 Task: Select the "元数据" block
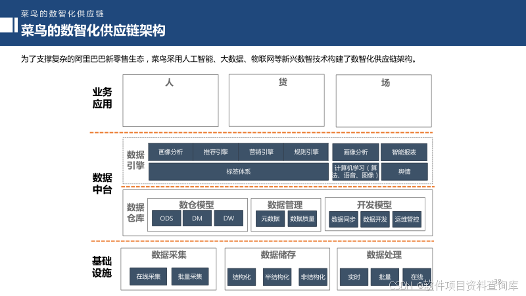(270, 219)
